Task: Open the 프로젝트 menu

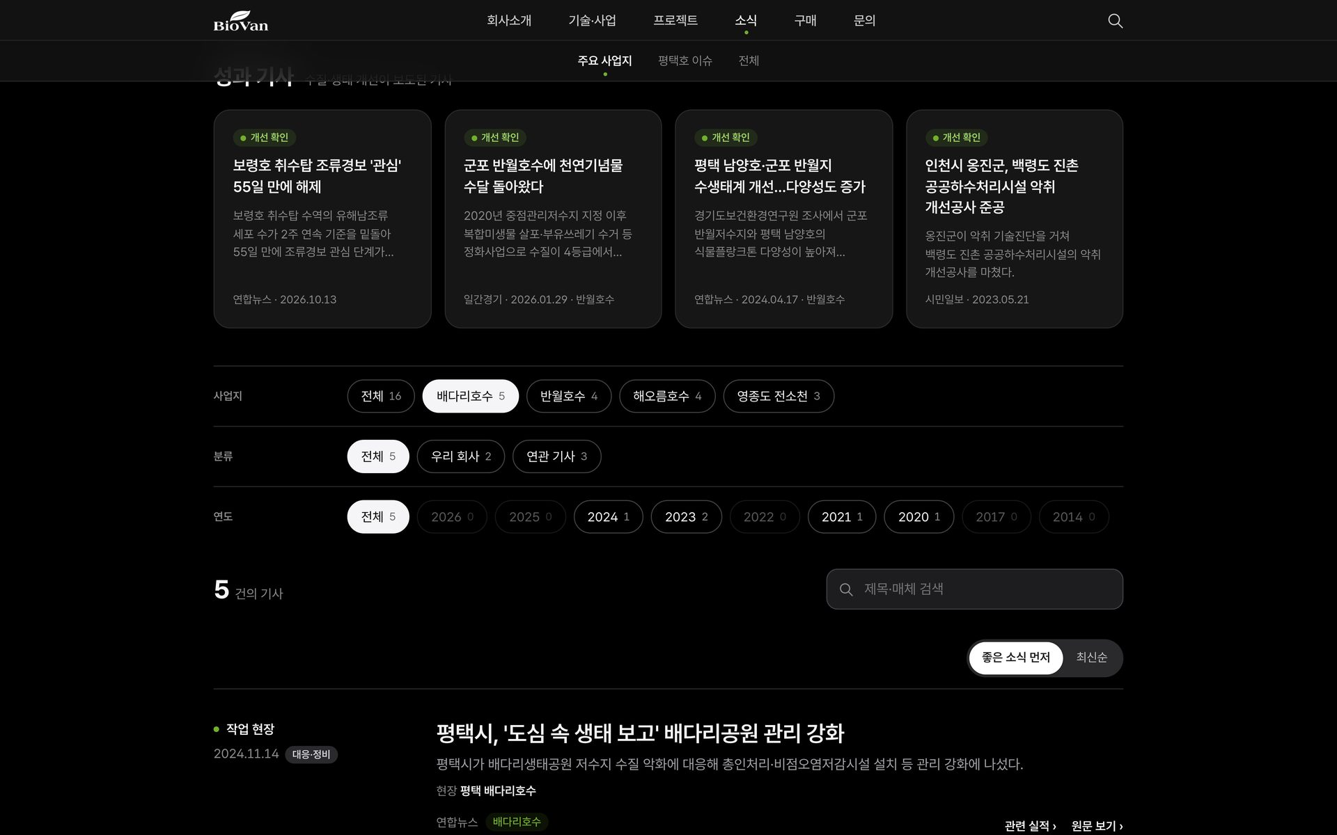Action: point(675,20)
